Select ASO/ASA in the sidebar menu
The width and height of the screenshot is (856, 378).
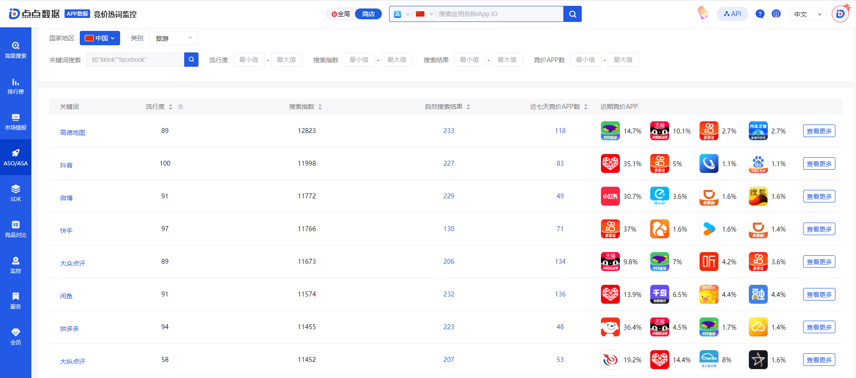pyautogui.click(x=16, y=157)
